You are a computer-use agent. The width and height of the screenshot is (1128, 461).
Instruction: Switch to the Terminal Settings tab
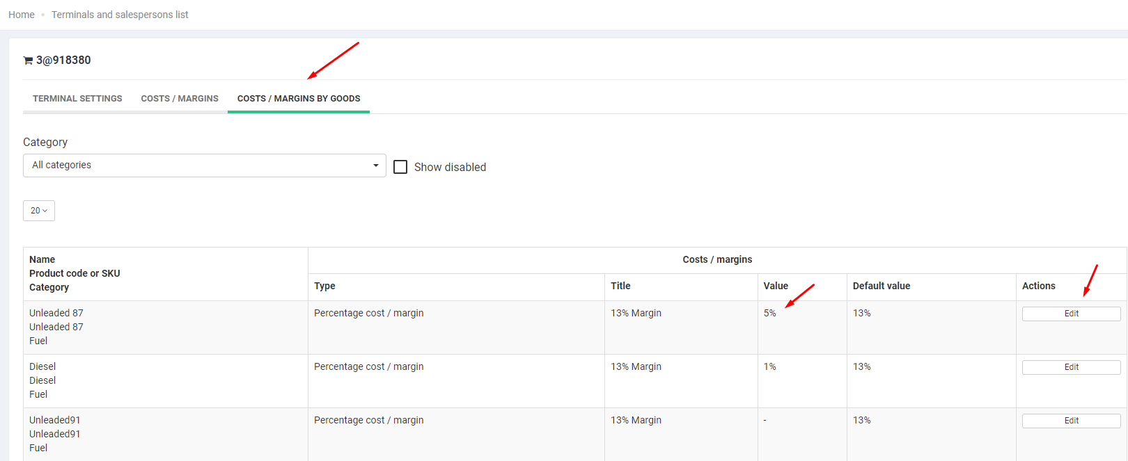click(77, 99)
